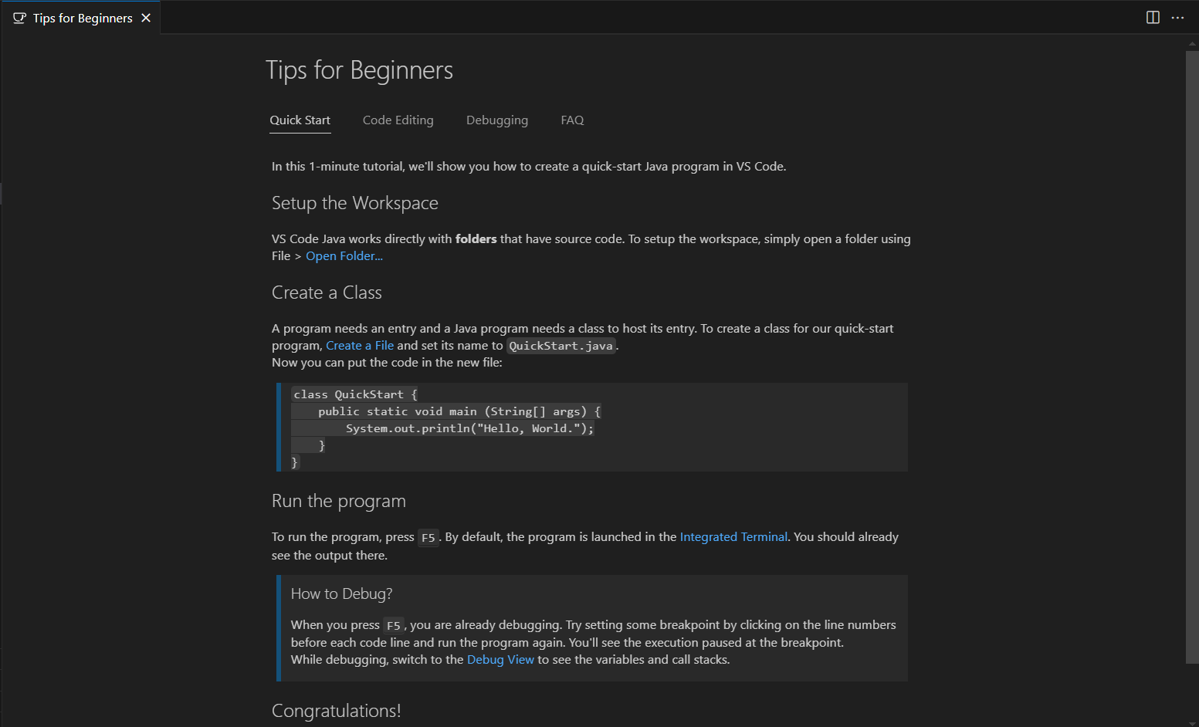Click the vertical scrollbar thumb

click(x=1192, y=357)
